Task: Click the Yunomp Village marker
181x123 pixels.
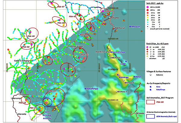Action: pos(67,46)
